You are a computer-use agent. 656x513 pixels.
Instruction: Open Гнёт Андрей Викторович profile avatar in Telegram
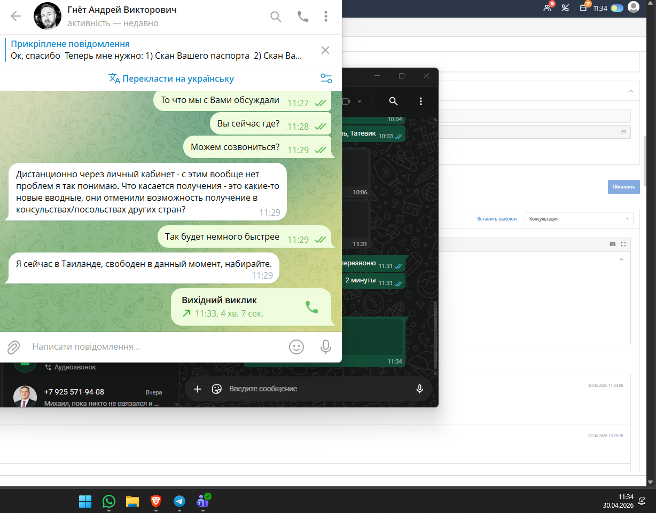pos(48,16)
